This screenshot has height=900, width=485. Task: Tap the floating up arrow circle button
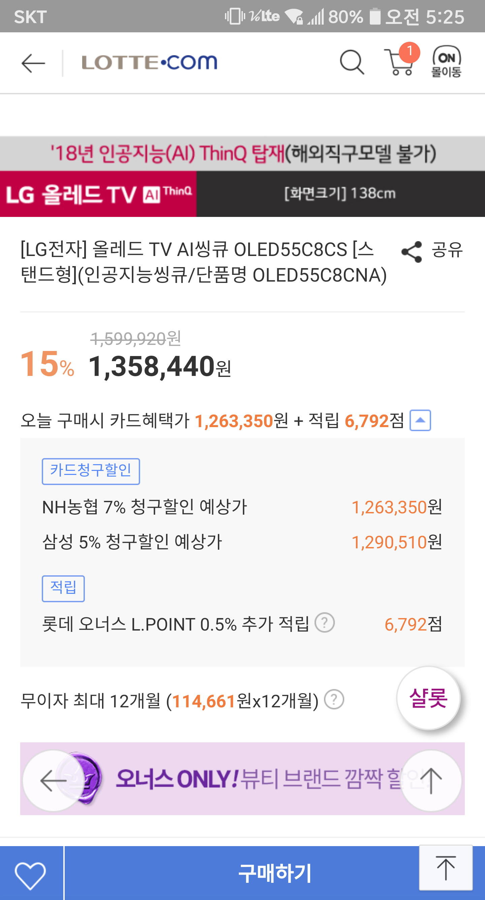pyautogui.click(x=430, y=780)
